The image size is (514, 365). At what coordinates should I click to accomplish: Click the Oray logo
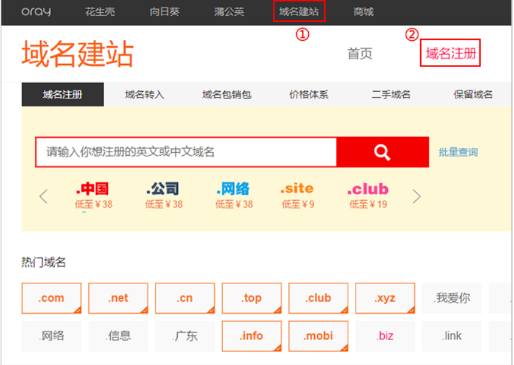pos(36,12)
